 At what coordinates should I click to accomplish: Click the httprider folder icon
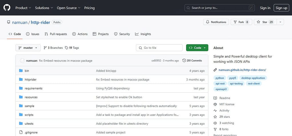tap(21, 80)
